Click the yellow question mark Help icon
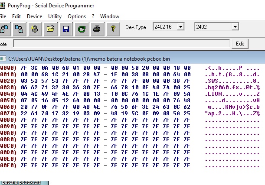Viewport: 265px width, 185px height. coord(113,29)
